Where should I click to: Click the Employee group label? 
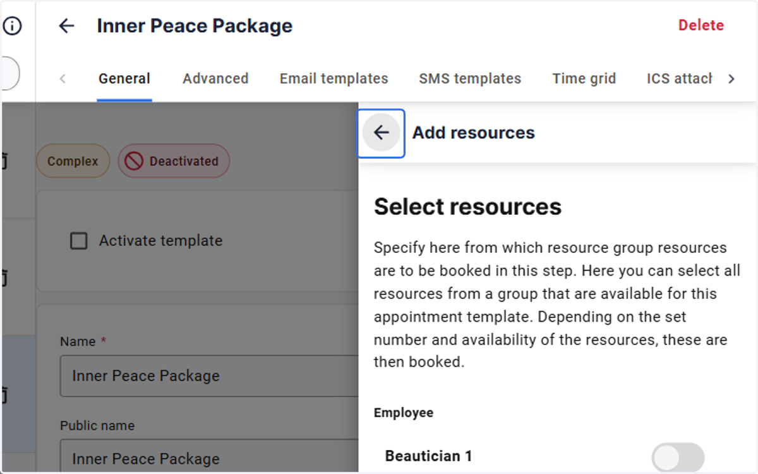coord(404,413)
